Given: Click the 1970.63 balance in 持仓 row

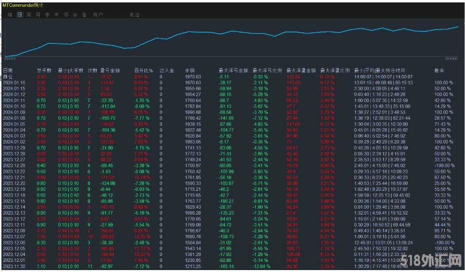Looking at the screenshot, I should tap(193, 77).
